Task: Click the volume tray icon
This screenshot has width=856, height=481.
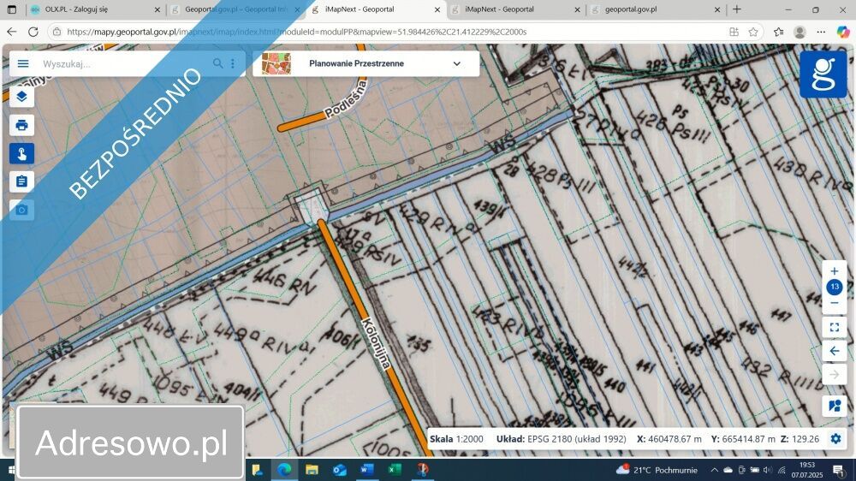Action: pyautogui.click(x=767, y=470)
